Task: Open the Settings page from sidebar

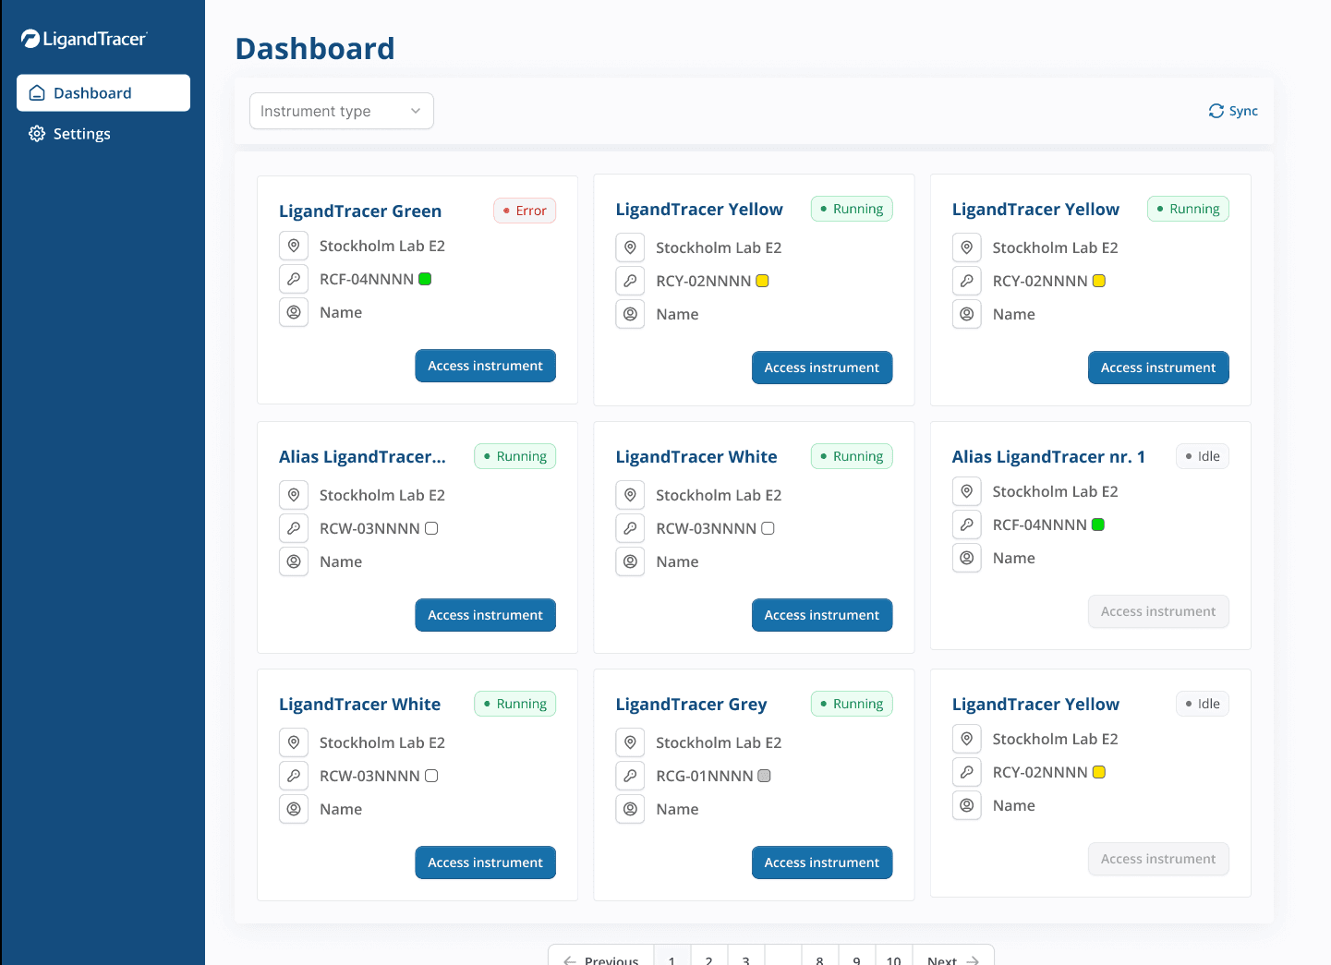Action: 81,134
